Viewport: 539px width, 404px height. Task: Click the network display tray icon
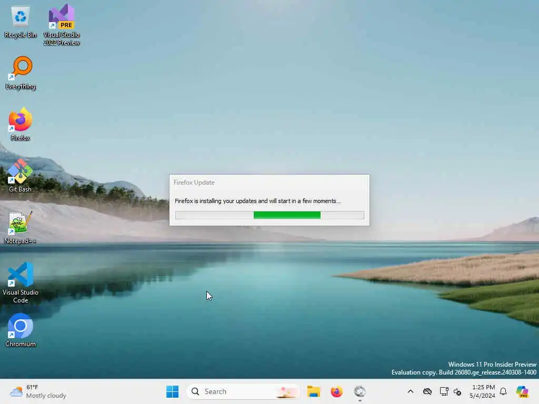[x=444, y=391]
